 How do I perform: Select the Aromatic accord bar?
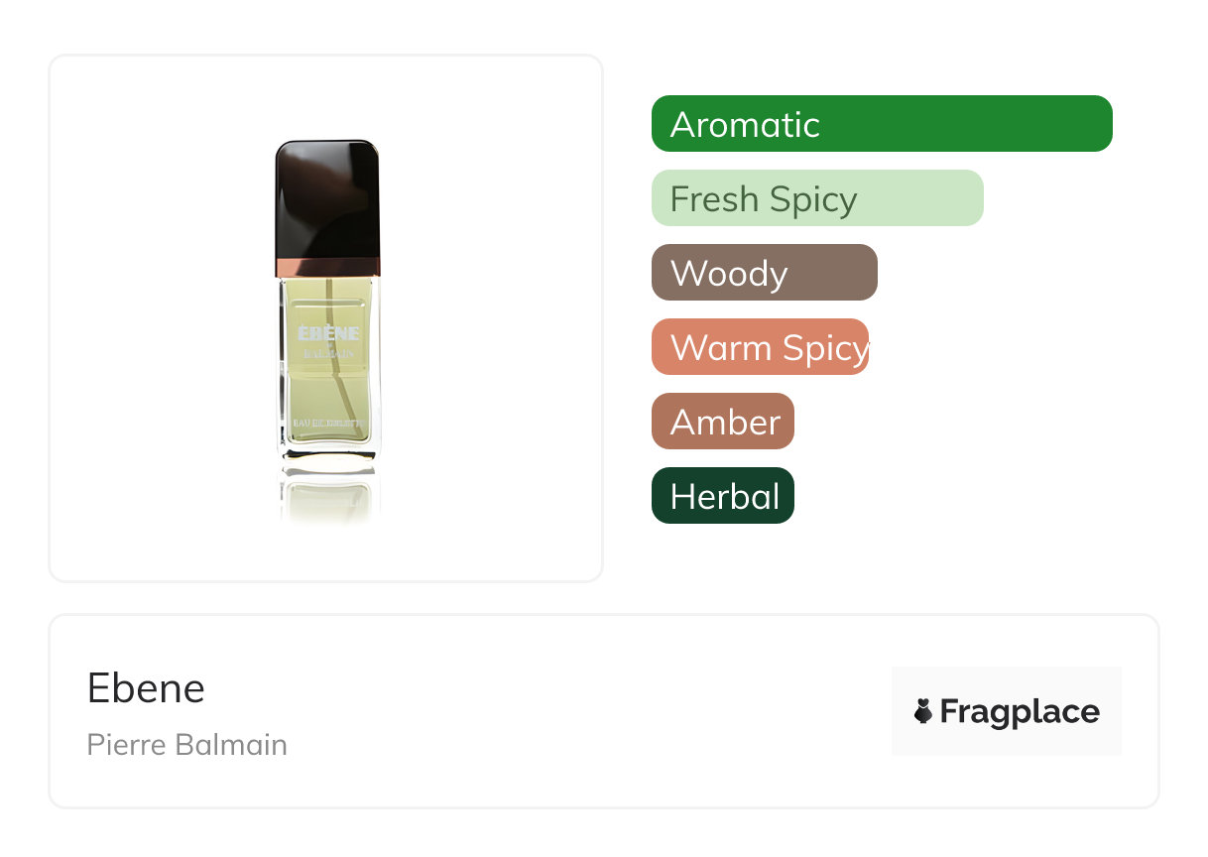(882, 124)
